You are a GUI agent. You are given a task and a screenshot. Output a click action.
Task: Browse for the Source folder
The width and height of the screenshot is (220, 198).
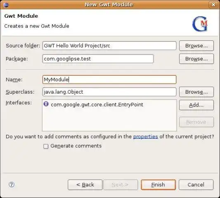click(x=196, y=46)
